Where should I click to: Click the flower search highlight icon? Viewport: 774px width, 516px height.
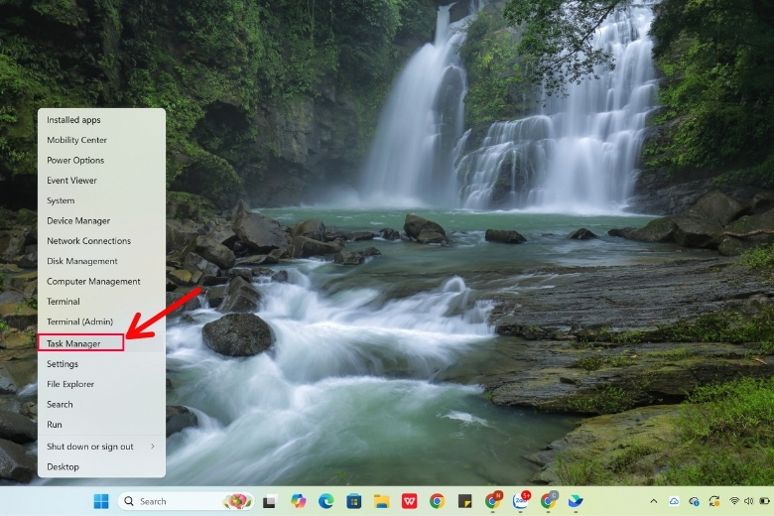237,501
